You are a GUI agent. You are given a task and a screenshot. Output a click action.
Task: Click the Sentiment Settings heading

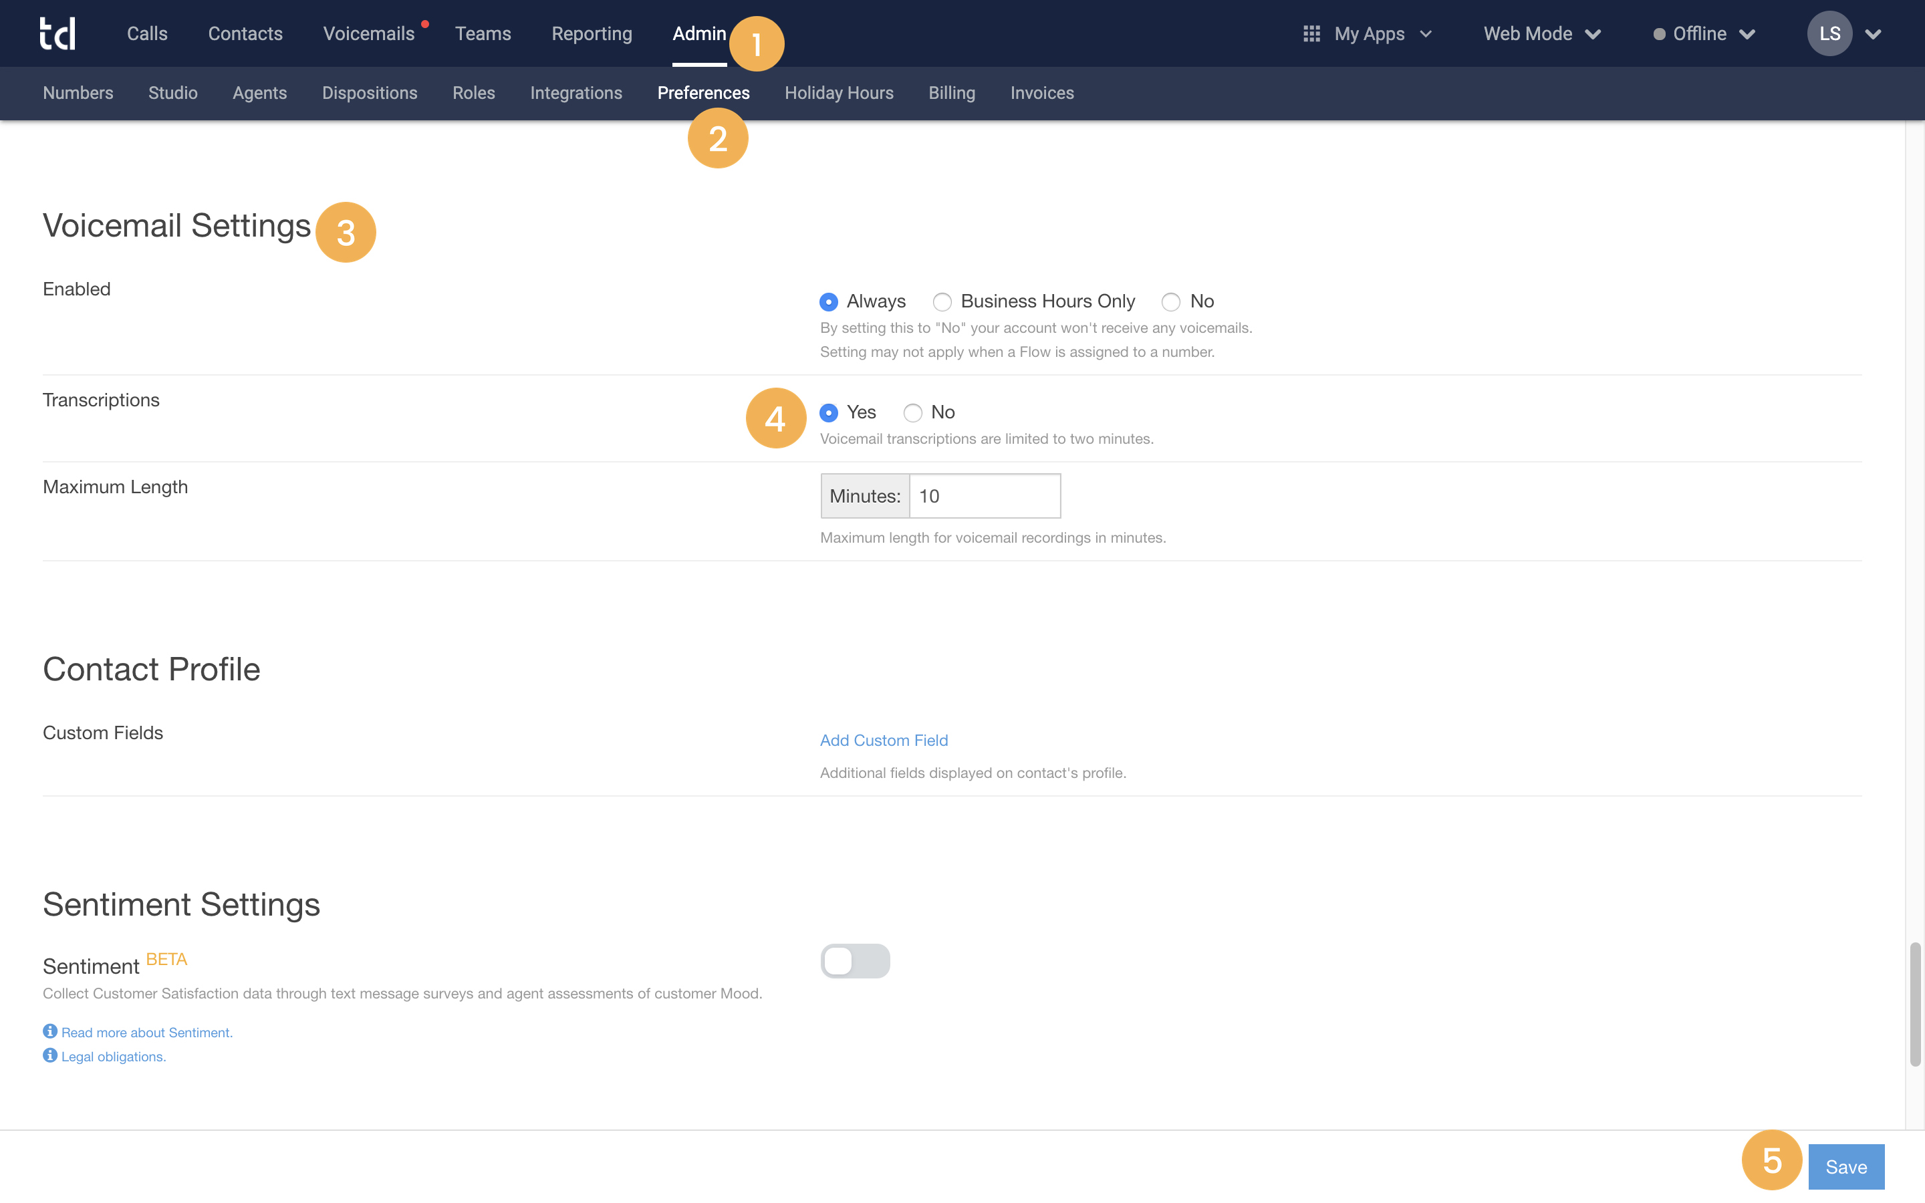[181, 905]
